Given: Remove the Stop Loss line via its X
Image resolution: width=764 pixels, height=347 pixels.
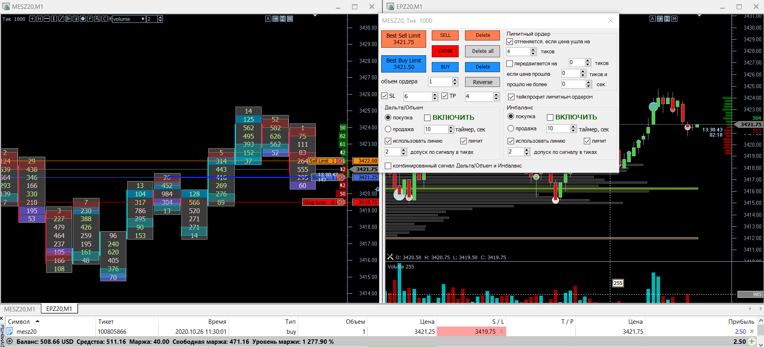Looking at the screenshot, I should click(x=339, y=202).
